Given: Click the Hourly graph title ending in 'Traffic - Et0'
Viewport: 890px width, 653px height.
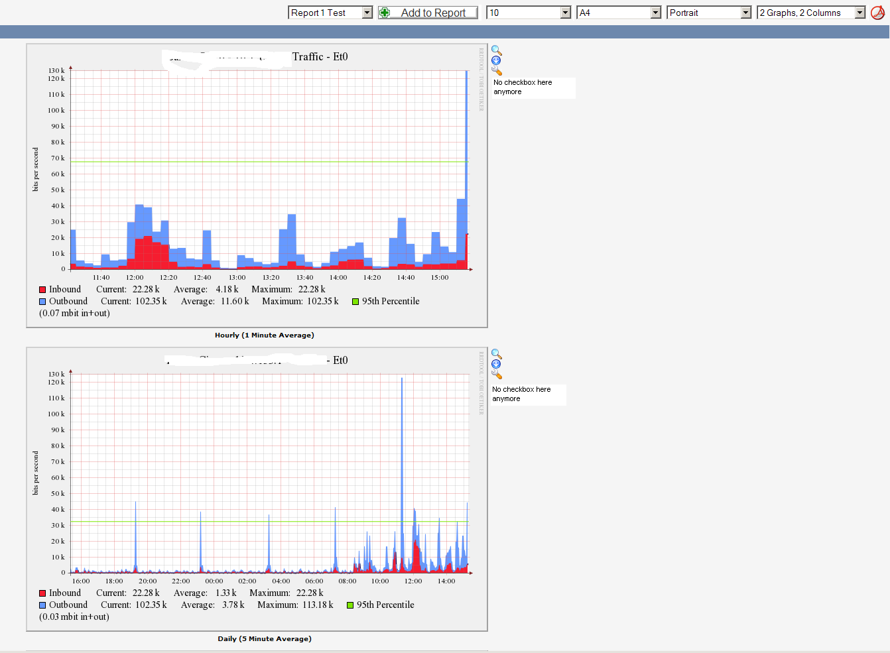Looking at the screenshot, I should [255, 57].
